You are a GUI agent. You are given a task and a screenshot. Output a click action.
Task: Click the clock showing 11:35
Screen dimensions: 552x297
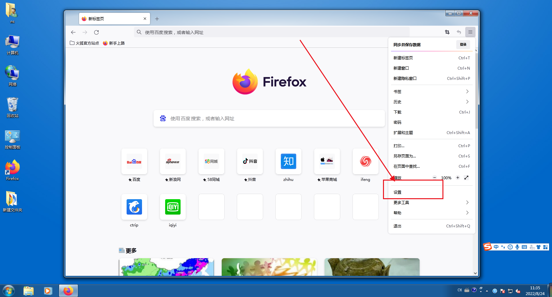535,288
